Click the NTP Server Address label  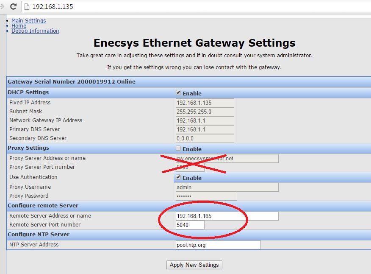pos(34,245)
